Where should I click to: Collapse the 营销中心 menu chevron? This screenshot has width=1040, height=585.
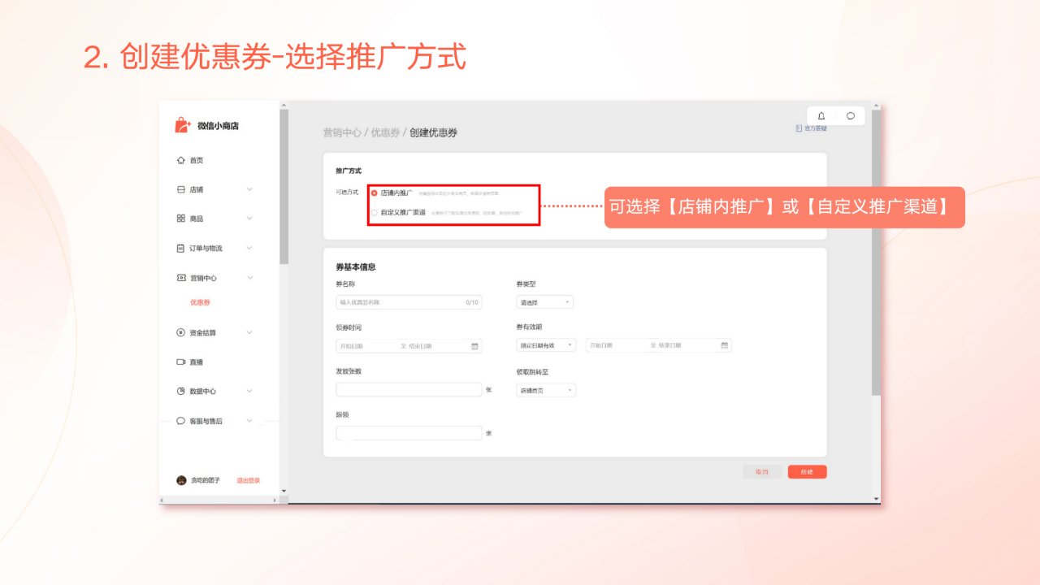tap(249, 278)
